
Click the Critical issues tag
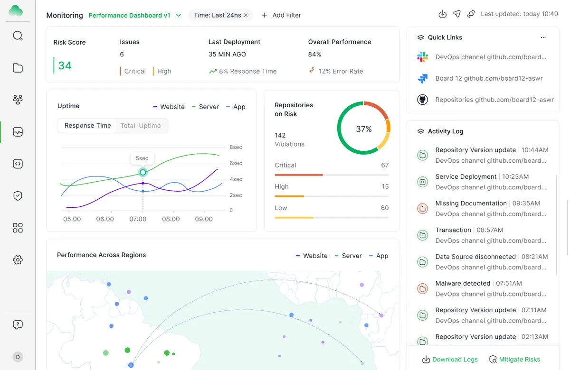[x=133, y=71]
